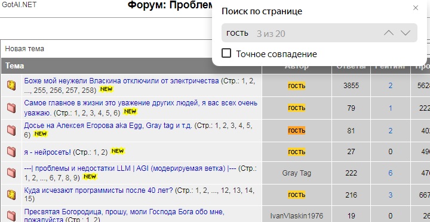Screen dimensions: 430x222
Task: Click reply count 222
Action: click(x=351, y=173)
